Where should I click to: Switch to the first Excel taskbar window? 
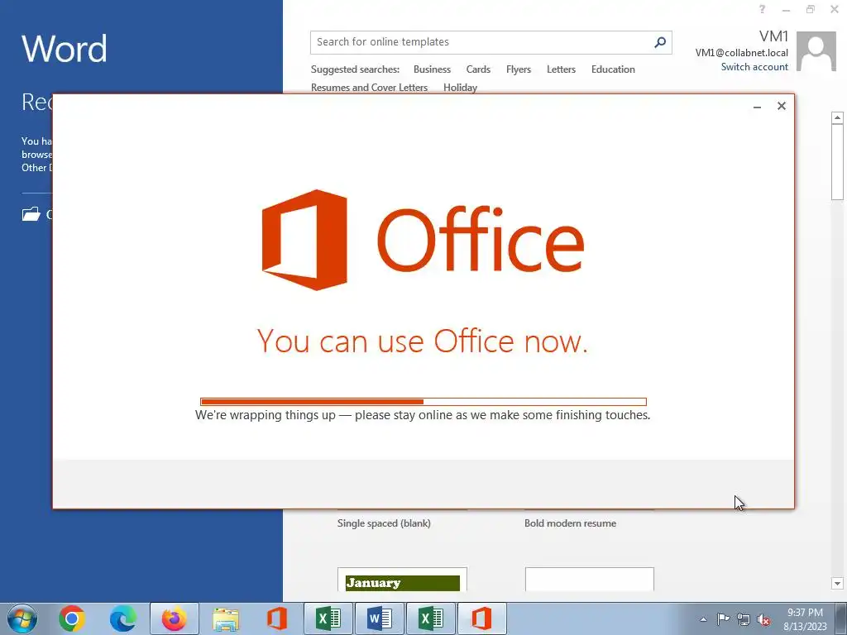(x=328, y=618)
